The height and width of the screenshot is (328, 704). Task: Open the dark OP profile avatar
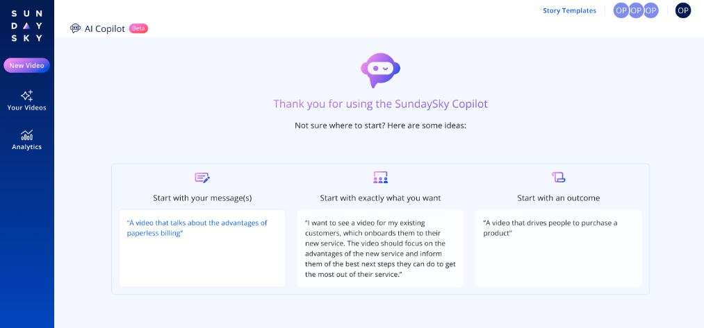[x=683, y=10]
